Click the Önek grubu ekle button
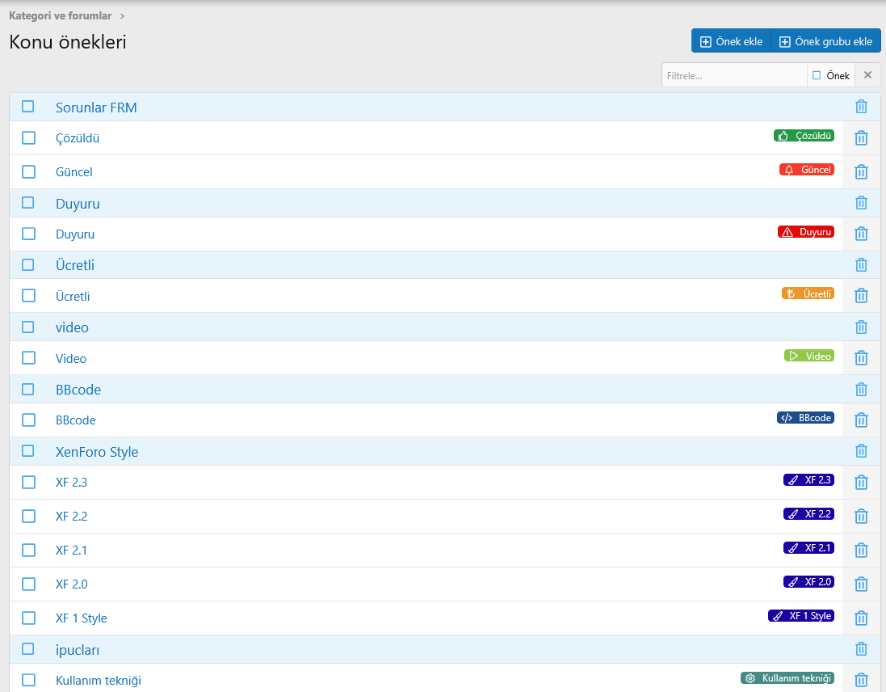 click(825, 41)
